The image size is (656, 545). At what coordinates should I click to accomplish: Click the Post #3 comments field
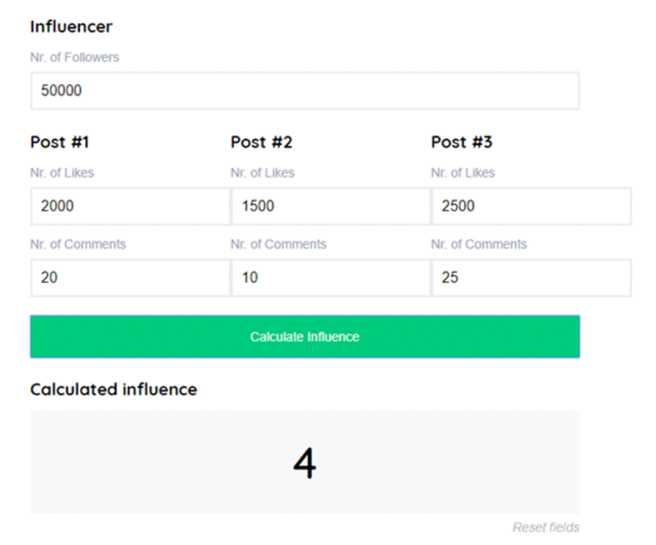point(531,278)
